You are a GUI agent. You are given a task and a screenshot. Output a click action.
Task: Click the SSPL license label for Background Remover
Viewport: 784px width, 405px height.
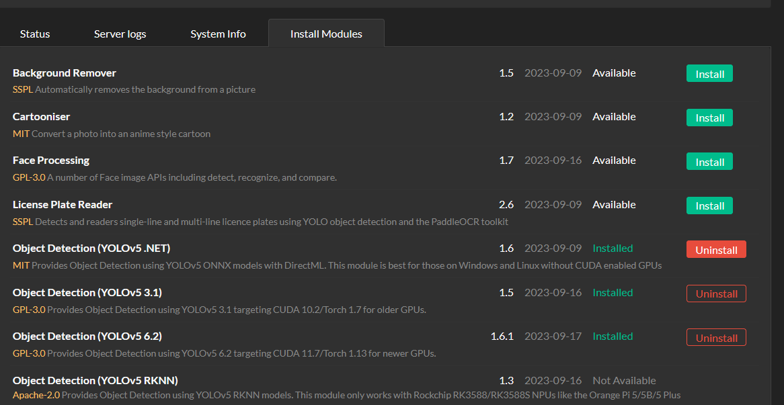point(22,90)
